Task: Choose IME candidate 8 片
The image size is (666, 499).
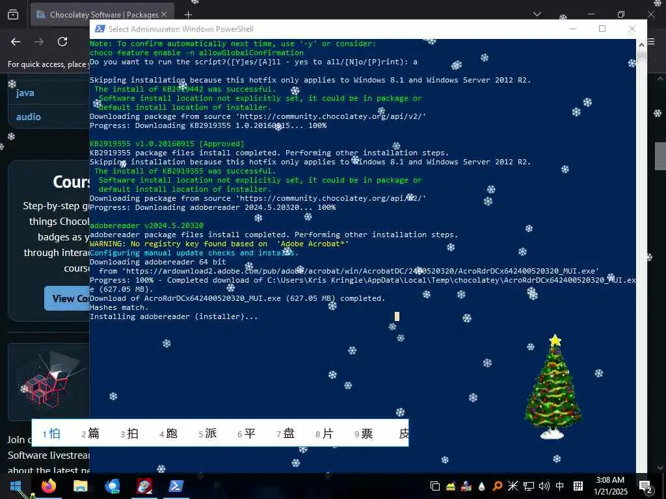Action: click(x=325, y=433)
